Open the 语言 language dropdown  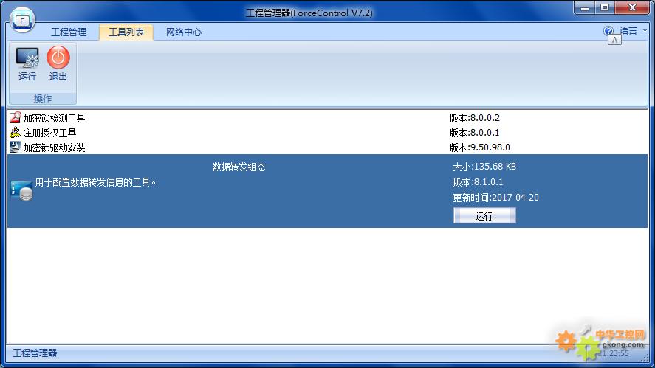coord(632,31)
